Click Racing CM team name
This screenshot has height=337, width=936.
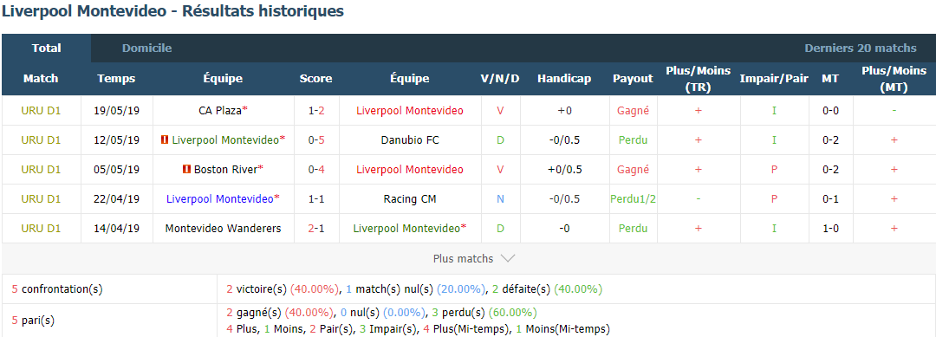[x=409, y=198]
